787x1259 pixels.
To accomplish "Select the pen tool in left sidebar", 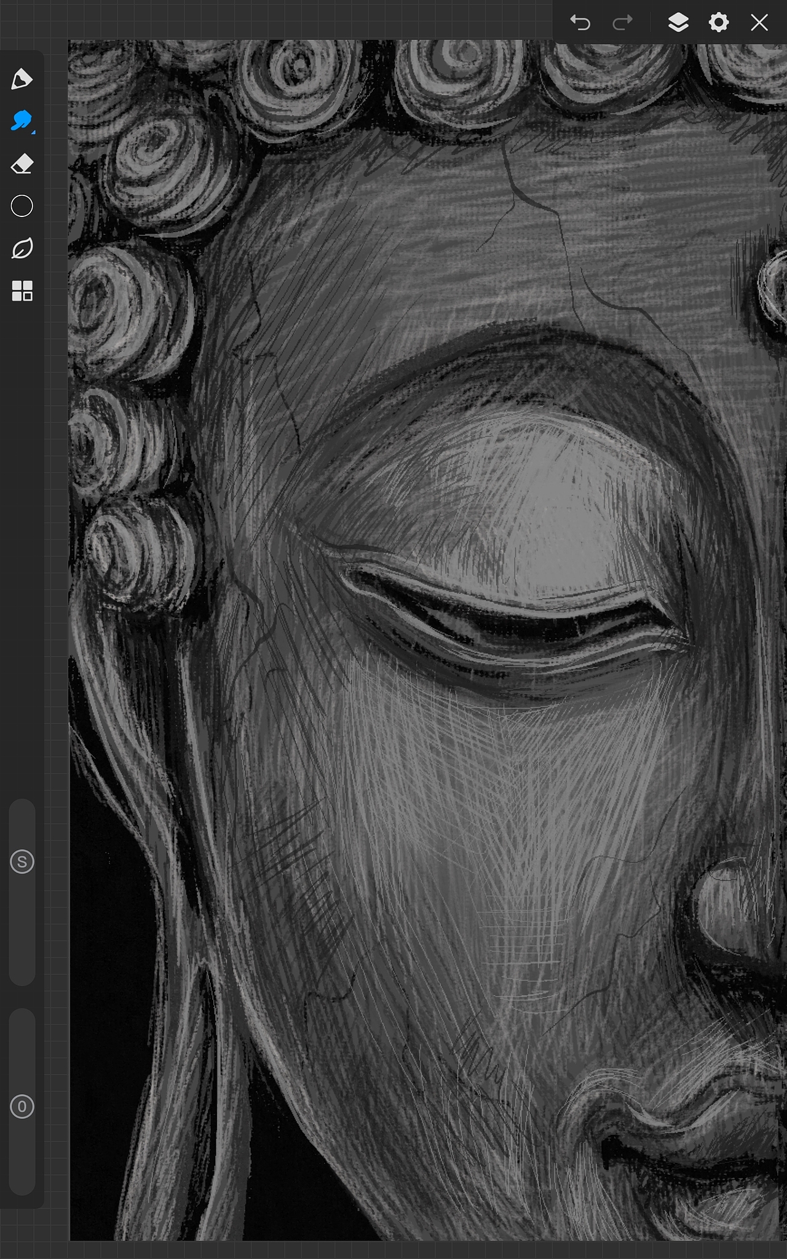I will (x=22, y=79).
